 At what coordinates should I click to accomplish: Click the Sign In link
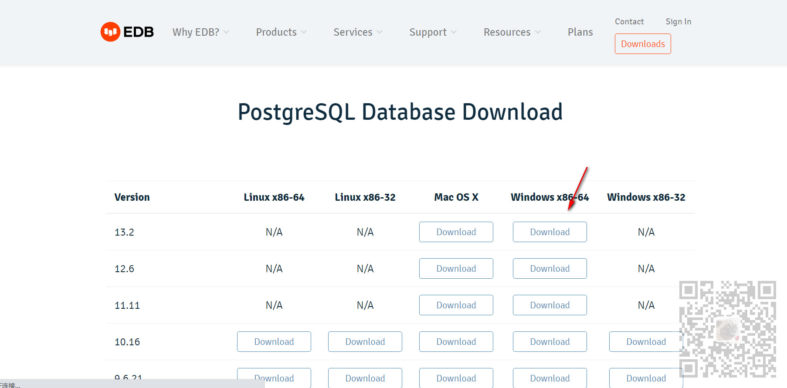point(678,22)
